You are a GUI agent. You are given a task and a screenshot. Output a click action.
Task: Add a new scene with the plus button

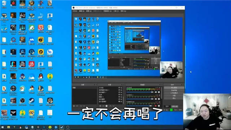click(x=74, y=106)
